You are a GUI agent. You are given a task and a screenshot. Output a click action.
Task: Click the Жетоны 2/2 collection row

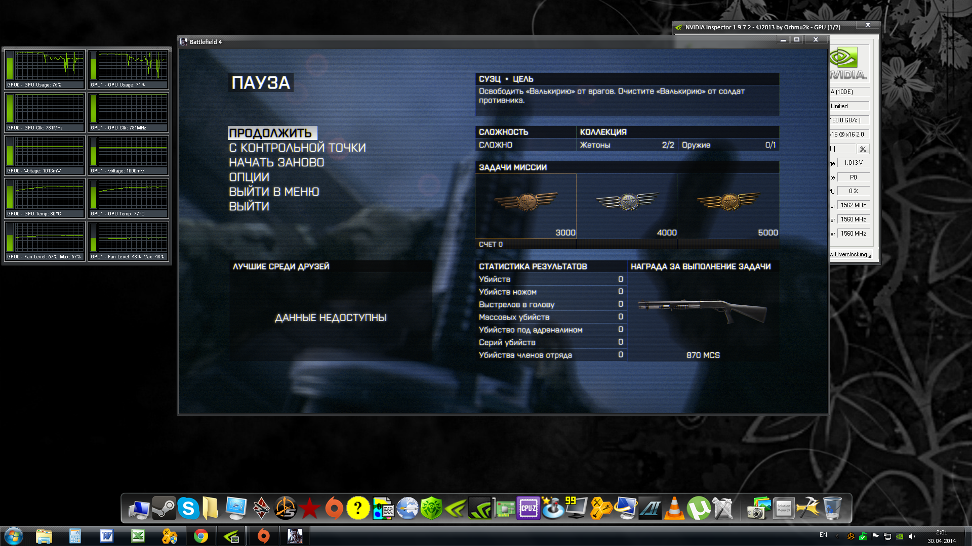(x=627, y=145)
